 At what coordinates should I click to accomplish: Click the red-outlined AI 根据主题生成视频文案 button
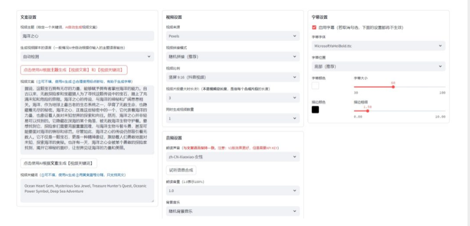74,70
